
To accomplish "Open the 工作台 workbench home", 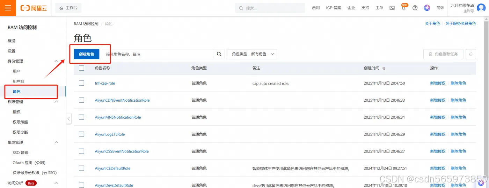I will pos(68,8).
